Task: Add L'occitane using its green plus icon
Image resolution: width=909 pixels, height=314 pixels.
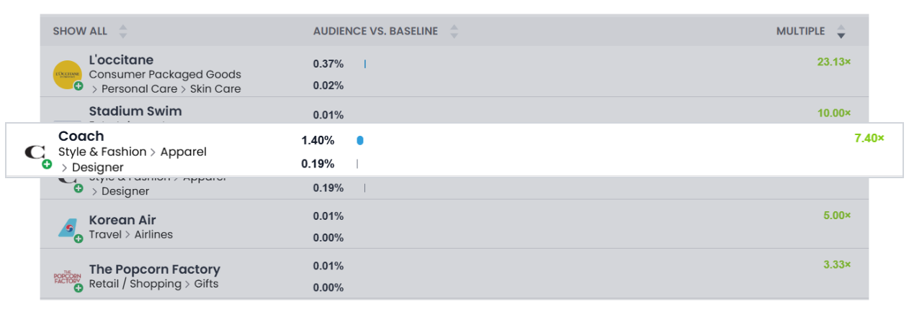Action: click(79, 86)
